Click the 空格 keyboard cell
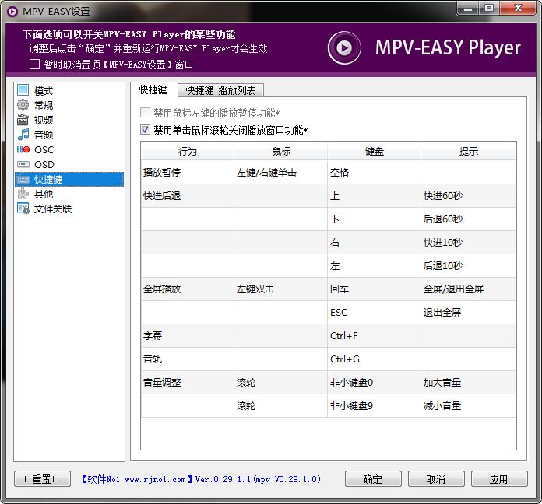Image resolution: width=542 pixels, height=504 pixels. pos(375,172)
